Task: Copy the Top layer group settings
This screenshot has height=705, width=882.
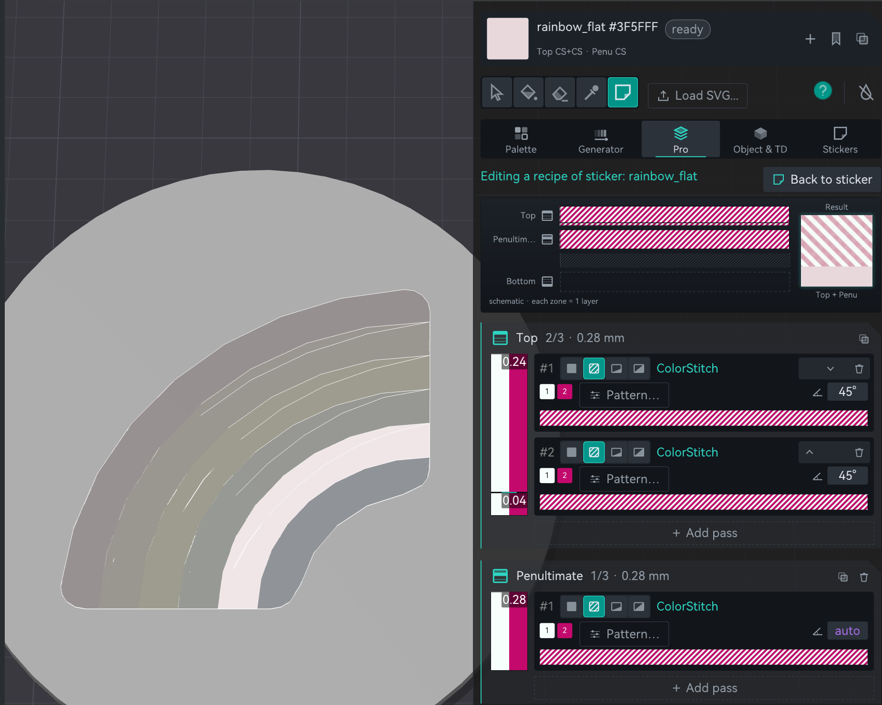Action: pyautogui.click(x=863, y=339)
